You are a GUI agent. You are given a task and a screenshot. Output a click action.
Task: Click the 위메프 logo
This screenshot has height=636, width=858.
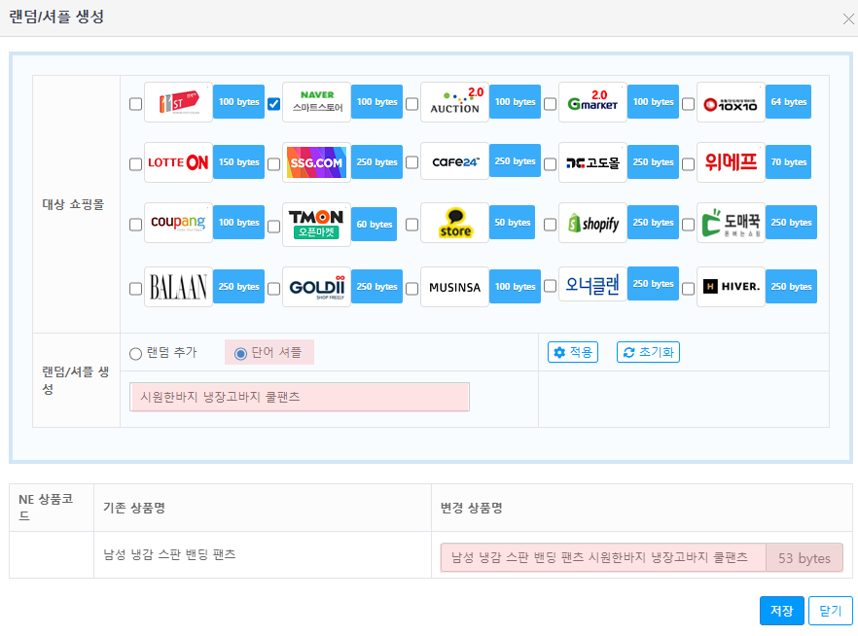coord(732,162)
